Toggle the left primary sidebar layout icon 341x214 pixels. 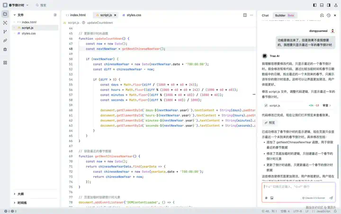click(314, 5)
